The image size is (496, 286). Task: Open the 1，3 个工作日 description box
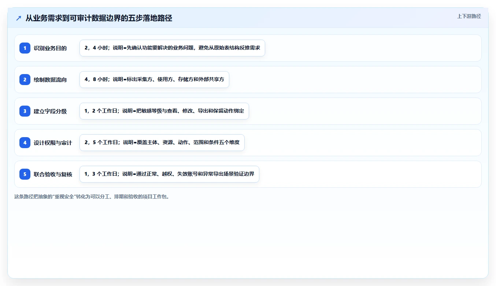click(169, 174)
